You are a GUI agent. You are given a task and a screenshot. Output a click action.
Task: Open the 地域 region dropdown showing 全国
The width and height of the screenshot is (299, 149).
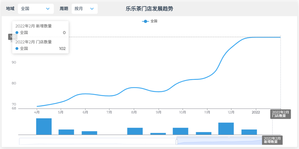(36, 9)
